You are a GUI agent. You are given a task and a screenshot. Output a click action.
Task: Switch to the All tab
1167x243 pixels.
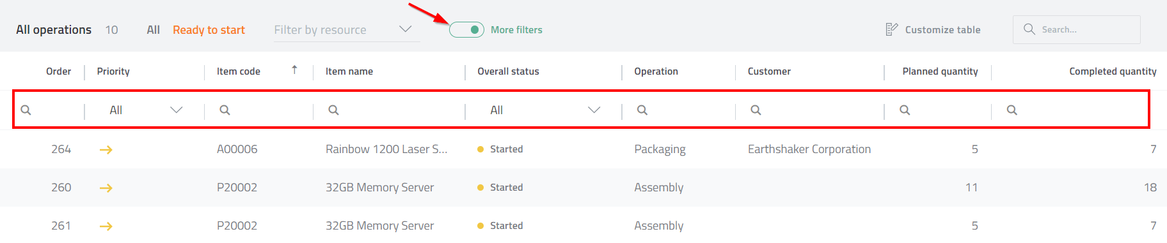153,30
